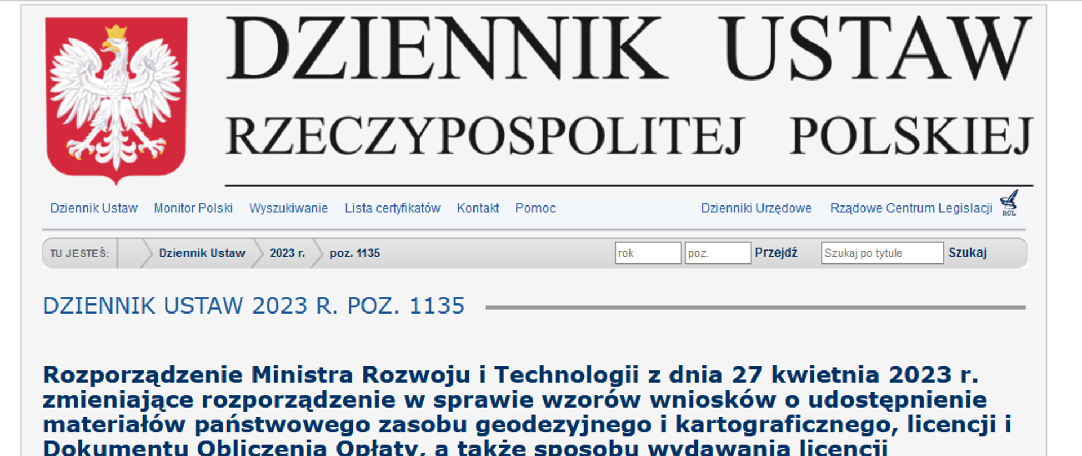Click heading DZIENNIK USTAW 2023 R. POZ. 1135

pos(254,306)
